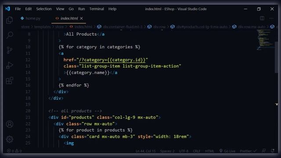Click the "{{category.name}}" text in code
The image size is (281, 158).
point(88,72)
